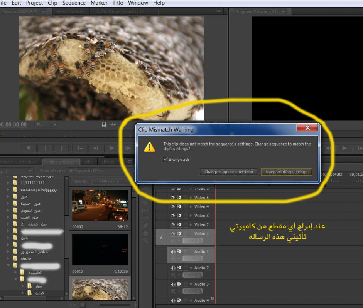This screenshot has width=363, height=308.
Task: Toggle visibility eye of Video 2 track
Action: click(173, 224)
